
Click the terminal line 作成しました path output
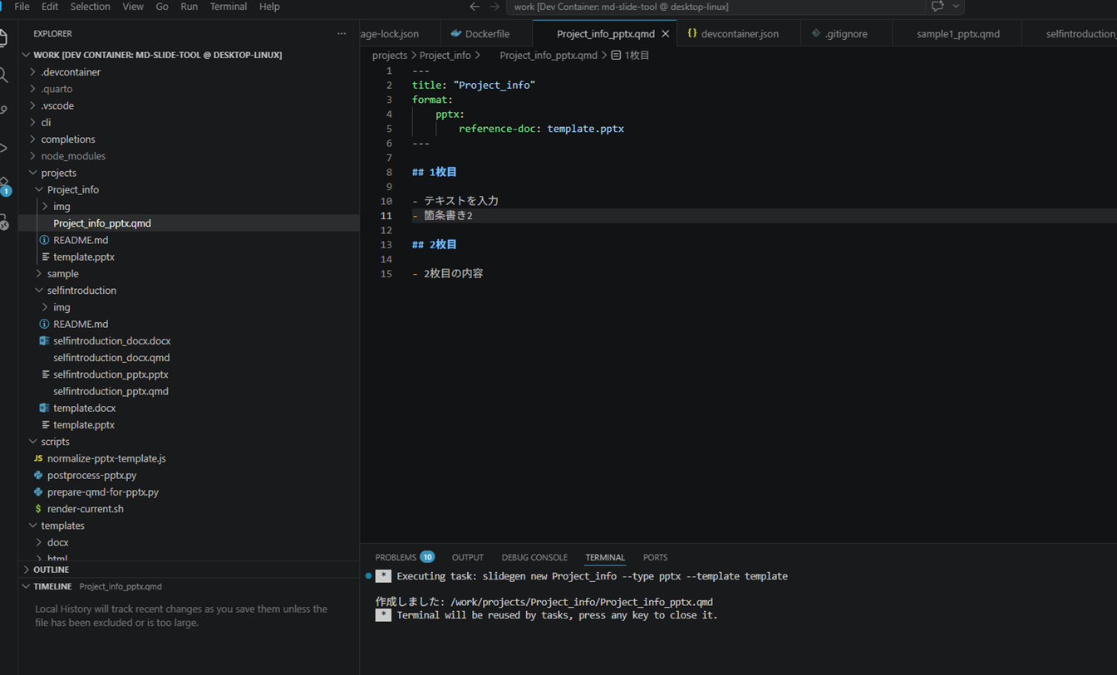[544, 602]
